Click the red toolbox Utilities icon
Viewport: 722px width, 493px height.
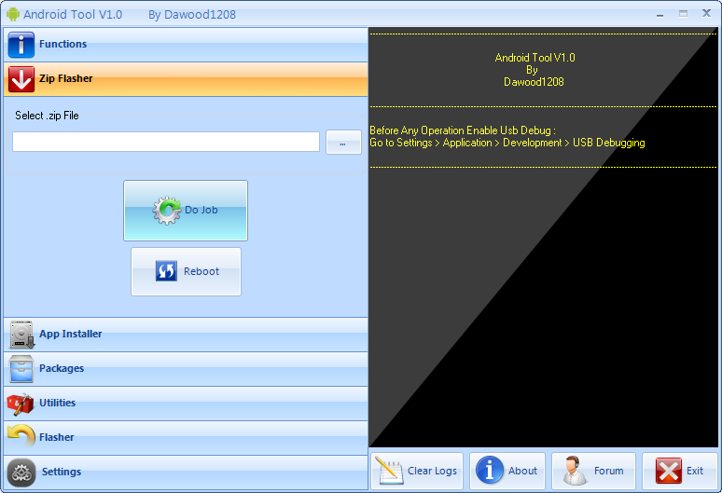(x=21, y=404)
